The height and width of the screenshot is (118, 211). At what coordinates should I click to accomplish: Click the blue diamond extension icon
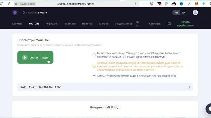coord(204,4)
